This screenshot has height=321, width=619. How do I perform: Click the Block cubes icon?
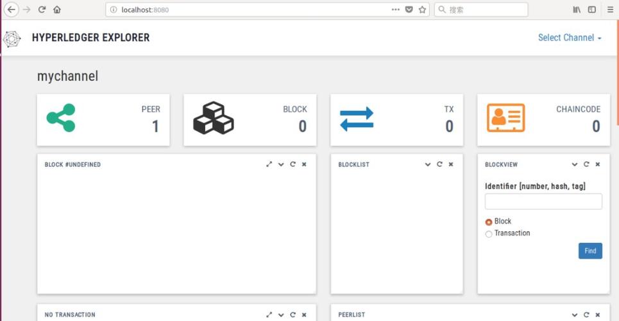click(x=213, y=118)
